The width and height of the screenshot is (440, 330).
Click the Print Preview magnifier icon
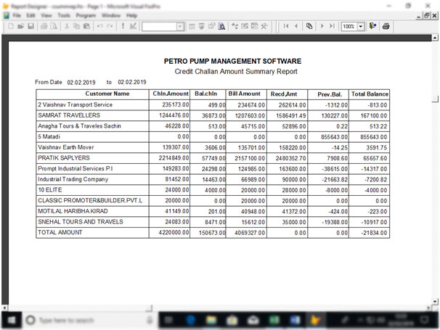(54, 26)
